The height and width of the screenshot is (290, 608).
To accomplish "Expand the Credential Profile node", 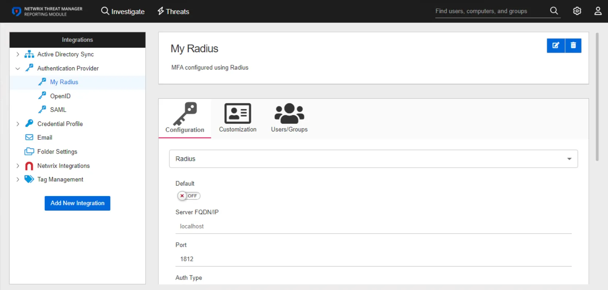I will click(18, 124).
